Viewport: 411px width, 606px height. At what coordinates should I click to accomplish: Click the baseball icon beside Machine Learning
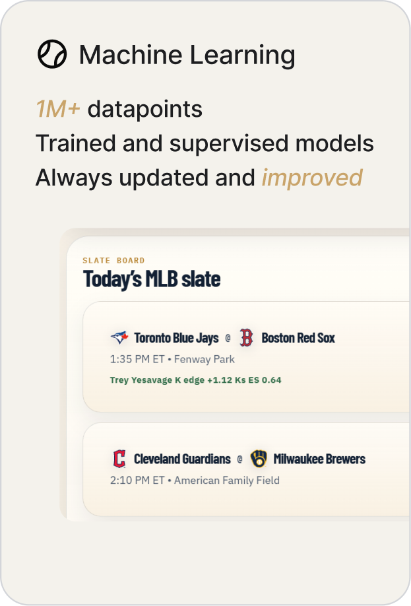point(52,54)
